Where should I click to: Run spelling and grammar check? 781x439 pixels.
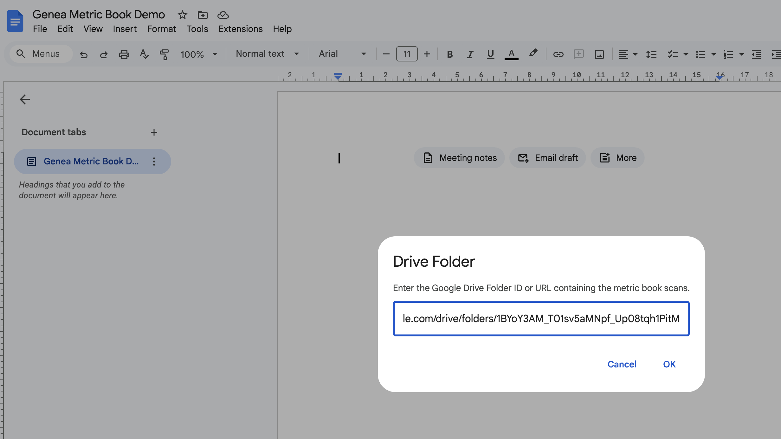(144, 54)
